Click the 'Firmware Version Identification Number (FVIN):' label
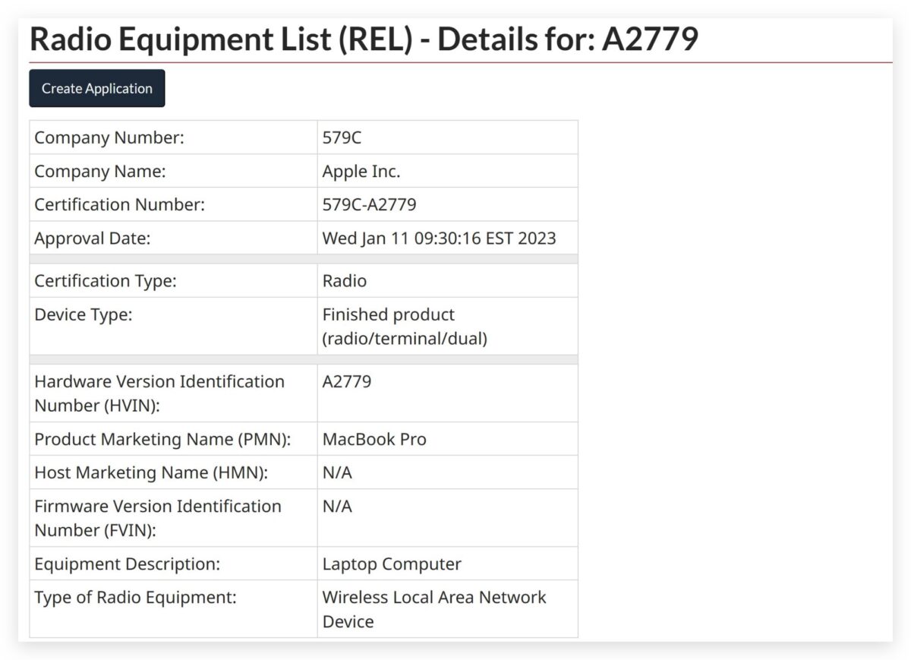911x660 pixels. click(x=158, y=518)
